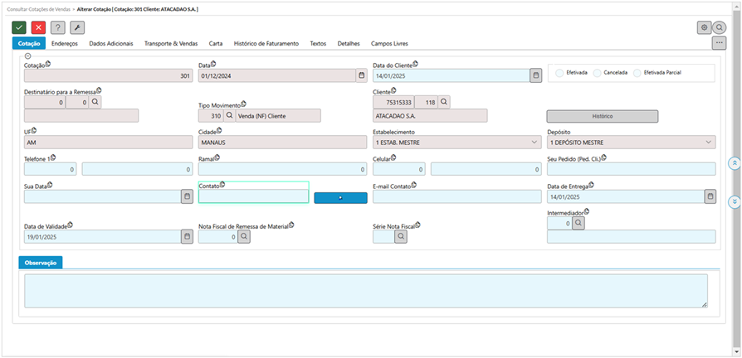742x358 pixels.
Task: Click the wrench tools button
Action: tap(76, 27)
